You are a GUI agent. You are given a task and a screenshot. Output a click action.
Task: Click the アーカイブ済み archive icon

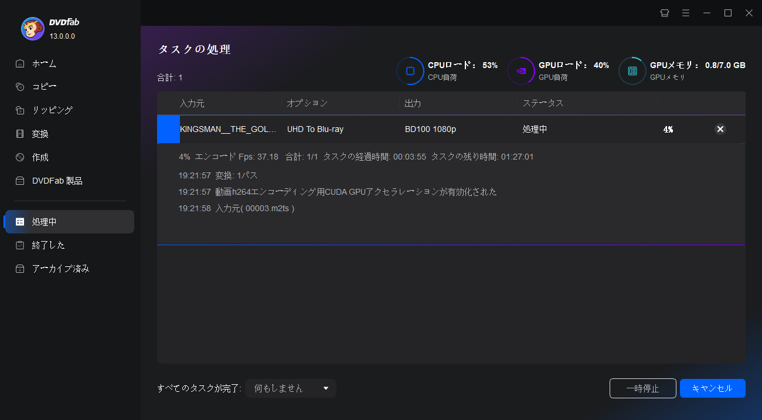coord(21,269)
